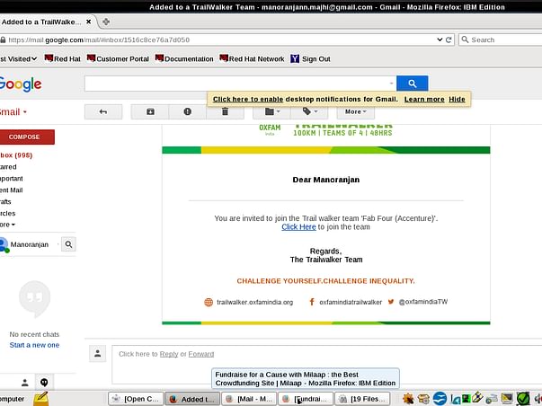Delete the email with the trash icon

coord(225,111)
